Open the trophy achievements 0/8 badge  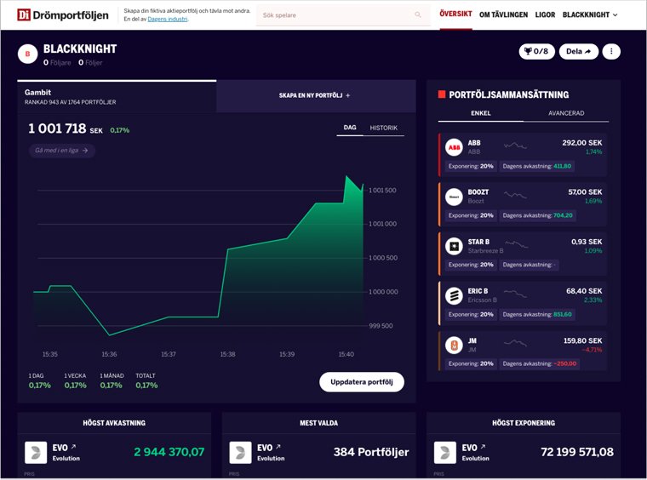[x=536, y=52]
